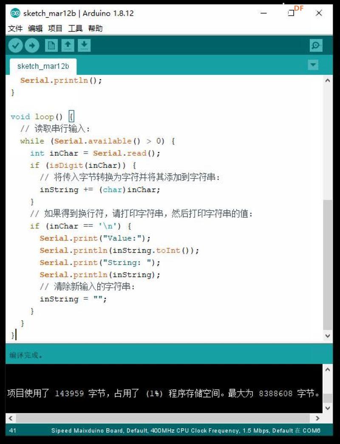Close the Arduino window
340x444 pixels.
tap(319, 13)
